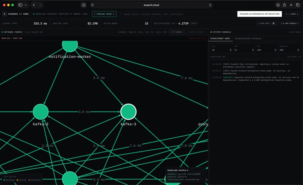Click 3.5 ms label between kafka-2 and kafka-3

click(x=84, y=112)
